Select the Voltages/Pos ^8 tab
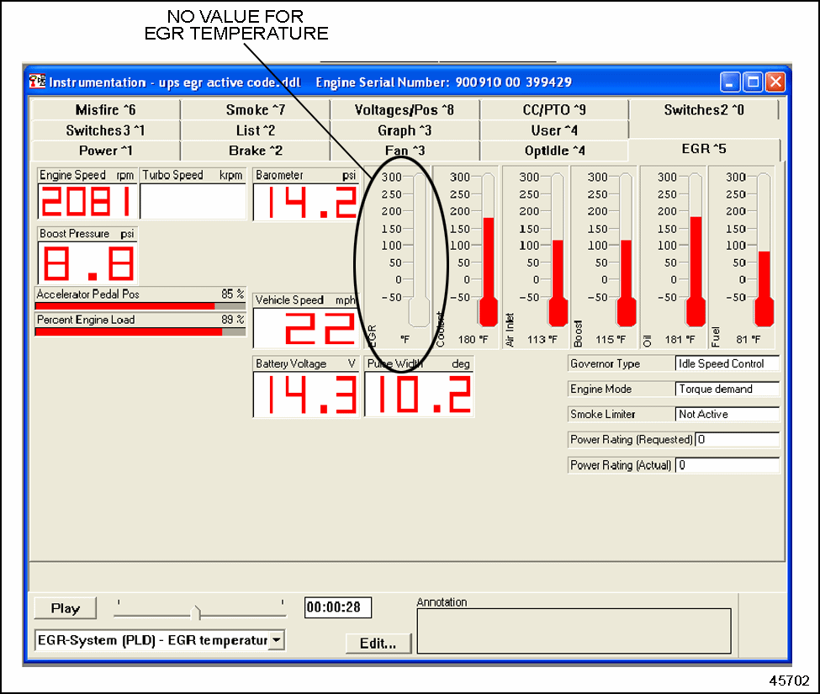820x694 pixels. [x=405, y=110]
